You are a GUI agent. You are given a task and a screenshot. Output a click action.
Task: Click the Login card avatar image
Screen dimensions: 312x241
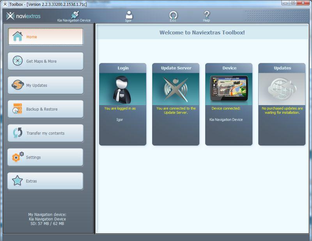point(122,89)
